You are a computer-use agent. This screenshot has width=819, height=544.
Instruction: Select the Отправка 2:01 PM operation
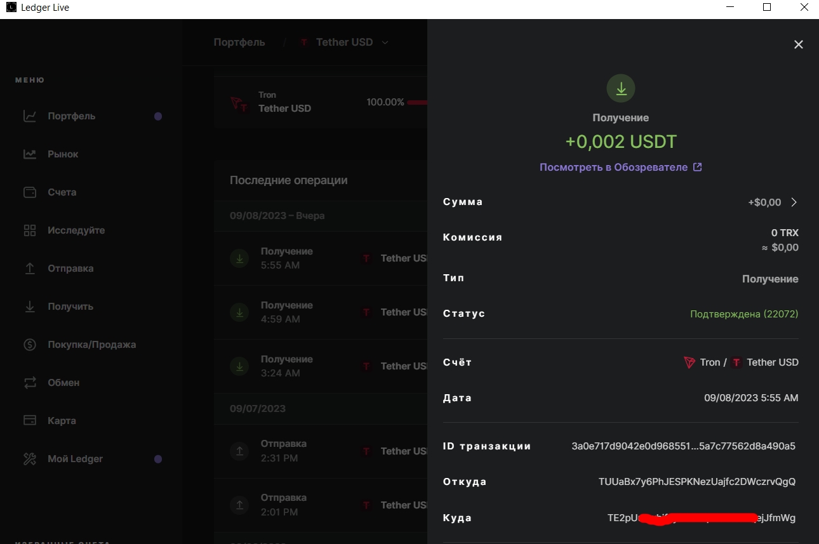point(321,505)
